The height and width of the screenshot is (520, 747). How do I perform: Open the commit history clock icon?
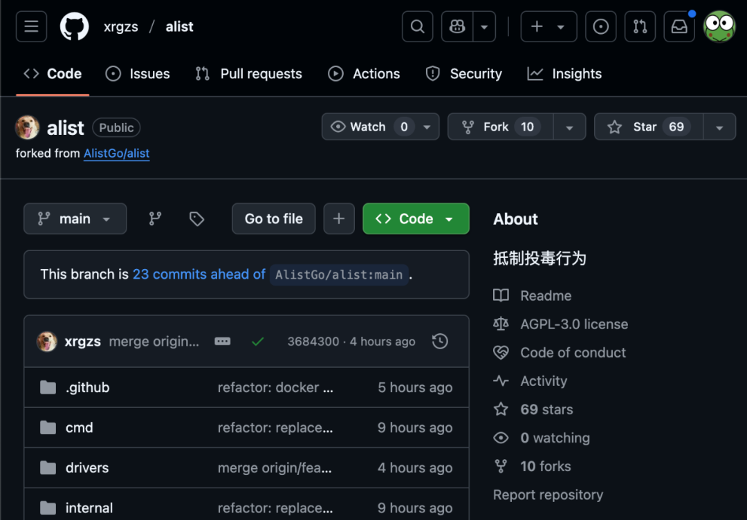click(x=440, y=342)
